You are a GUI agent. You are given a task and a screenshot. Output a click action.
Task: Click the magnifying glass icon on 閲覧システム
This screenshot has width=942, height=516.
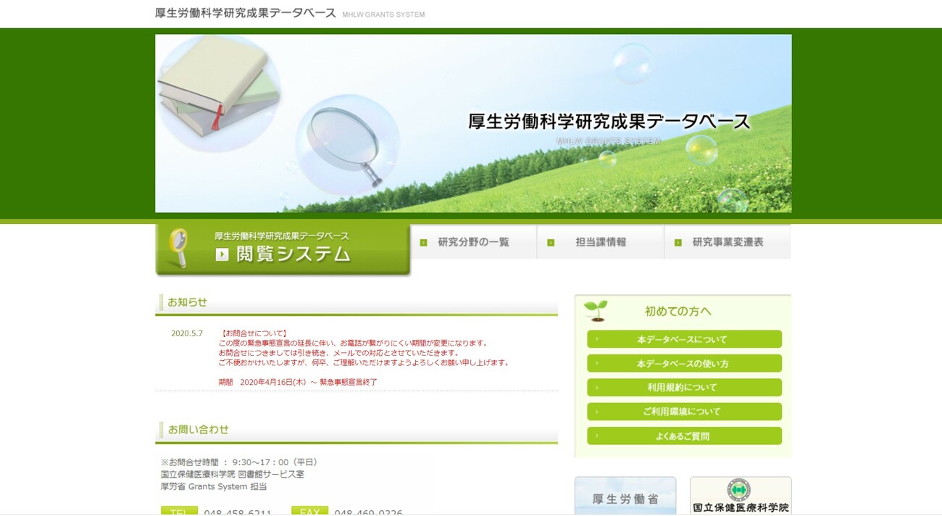178,247
